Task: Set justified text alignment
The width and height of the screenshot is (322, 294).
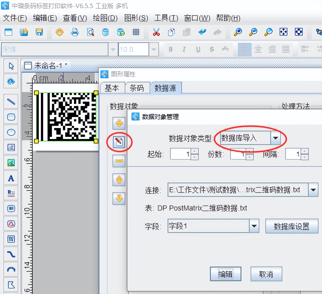Action: click(x=286, y=49)
